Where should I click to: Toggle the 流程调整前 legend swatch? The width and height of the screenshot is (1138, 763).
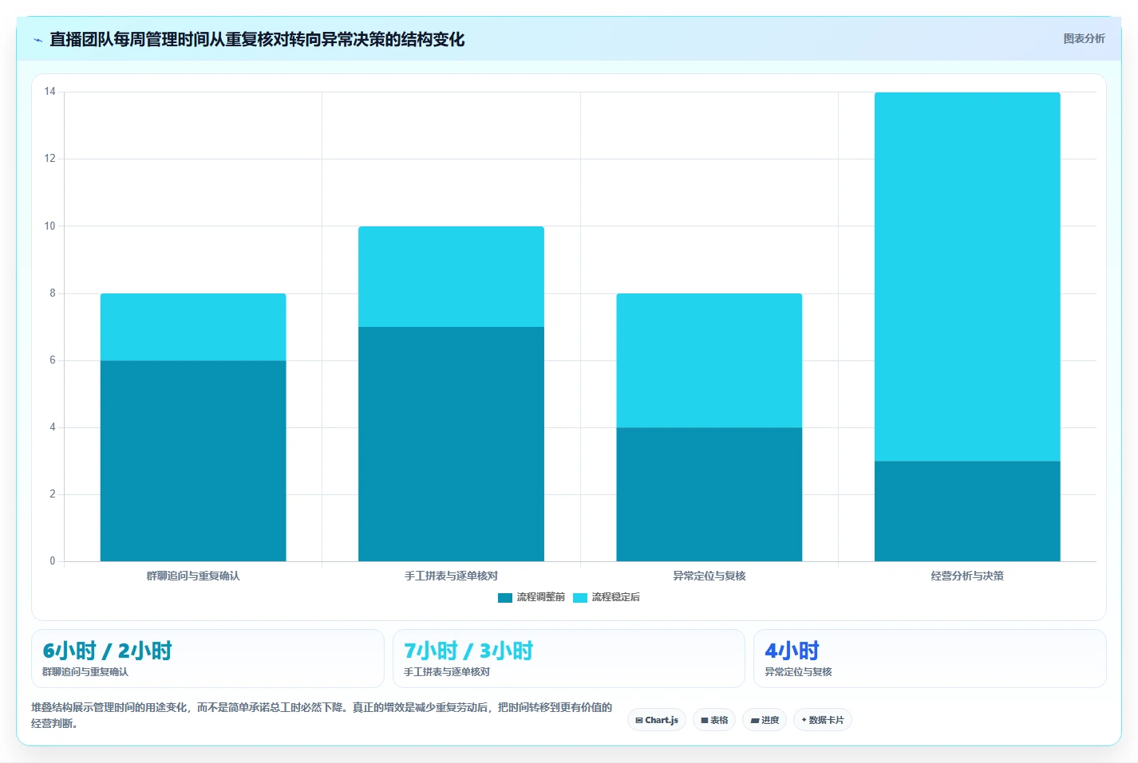[x=504, y=597]
